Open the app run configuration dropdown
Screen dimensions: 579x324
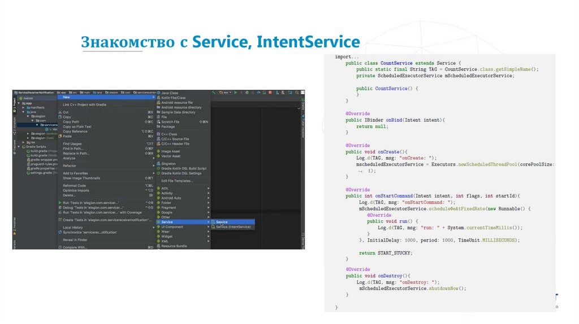[225, 93]
